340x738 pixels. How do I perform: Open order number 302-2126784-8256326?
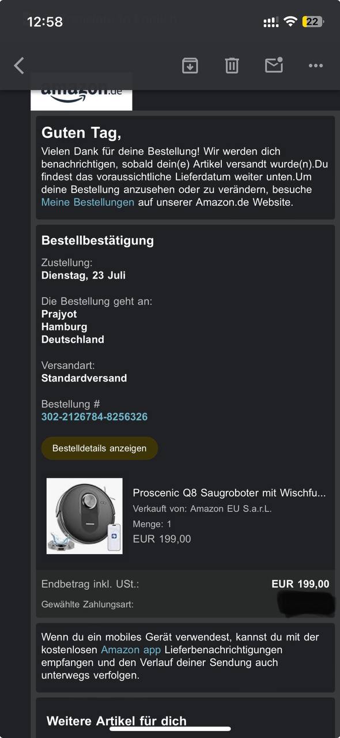click(95, 417)
